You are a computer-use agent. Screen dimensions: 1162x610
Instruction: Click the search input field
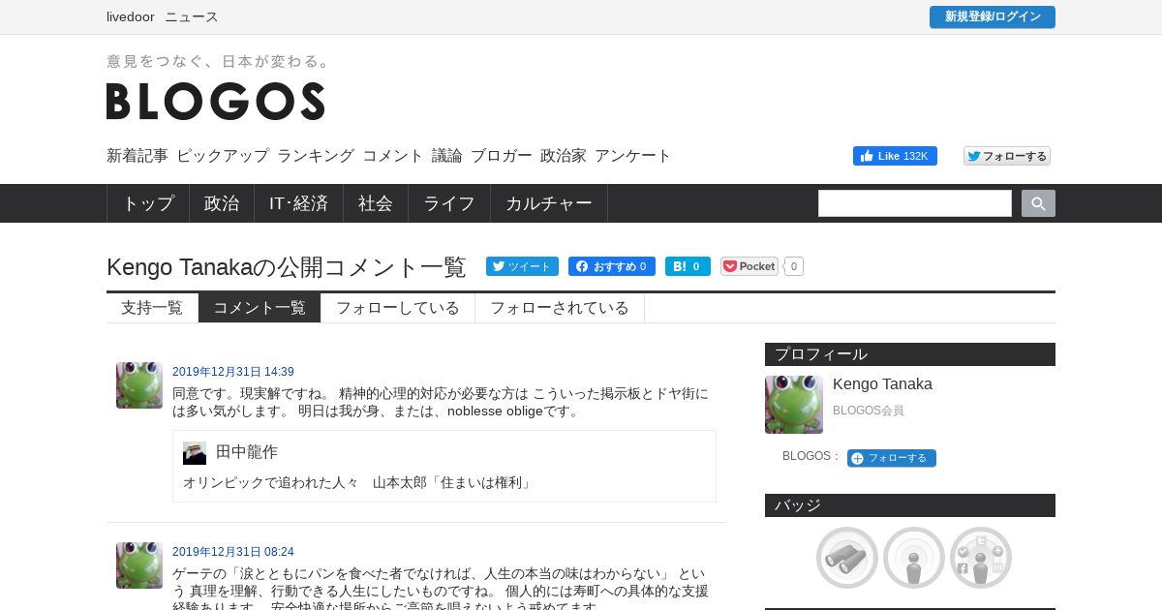pos(915,203)
